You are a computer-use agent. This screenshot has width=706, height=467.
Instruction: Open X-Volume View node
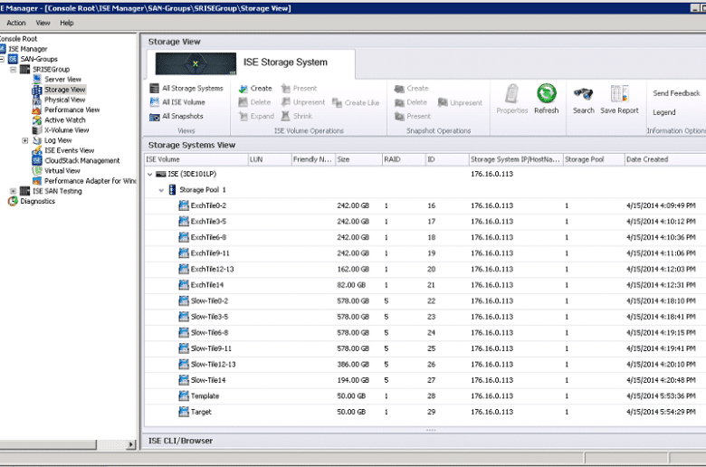[67, 130]
